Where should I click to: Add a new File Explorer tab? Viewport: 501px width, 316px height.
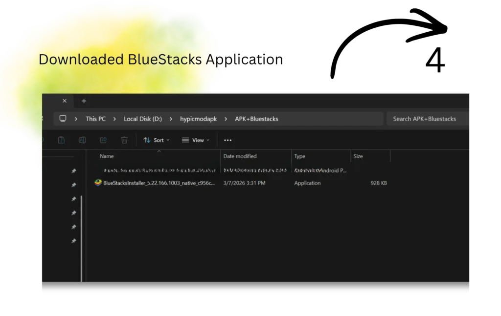pyautogui.click(x=84, y=101)
